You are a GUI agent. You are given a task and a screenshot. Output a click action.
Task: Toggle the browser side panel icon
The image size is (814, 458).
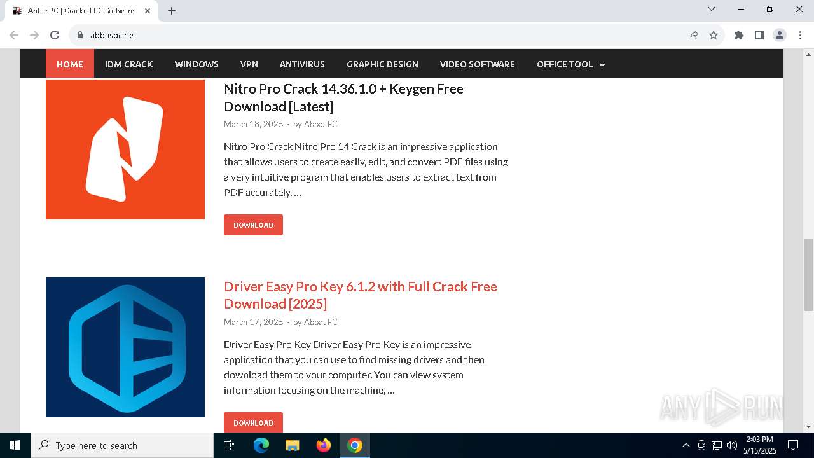(x=759, y=35)
